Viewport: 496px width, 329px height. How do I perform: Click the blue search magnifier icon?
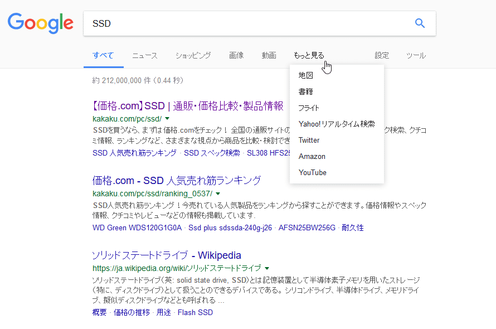(x=420, y=23)
